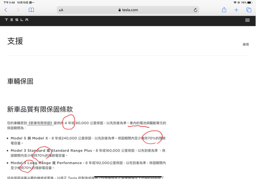
Task: Click the 80,000 公里保固 text
Action: tap(90, 123)
